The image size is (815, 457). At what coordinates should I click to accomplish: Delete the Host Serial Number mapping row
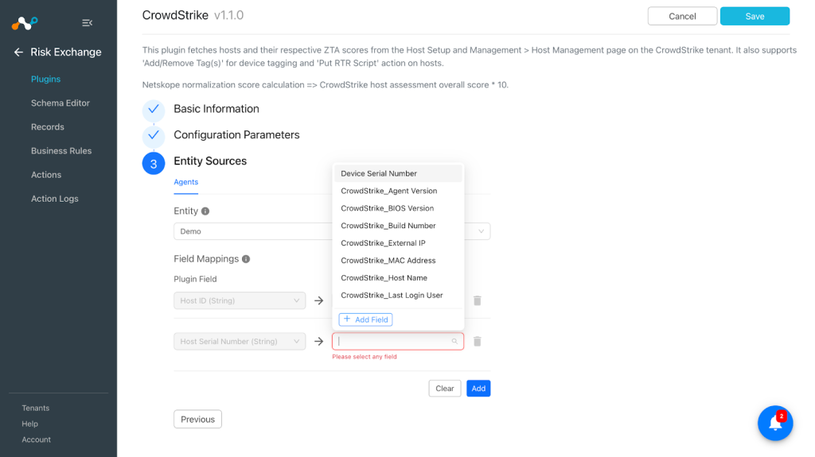click(x=478, y=341)
